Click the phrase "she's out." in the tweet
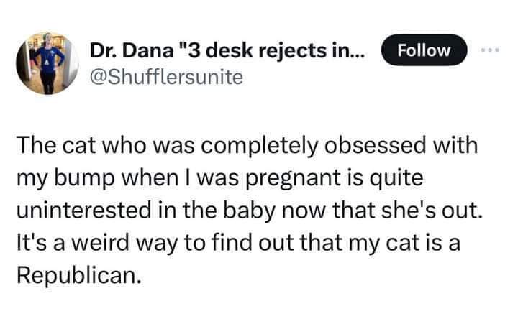 (x=432, y=211)
